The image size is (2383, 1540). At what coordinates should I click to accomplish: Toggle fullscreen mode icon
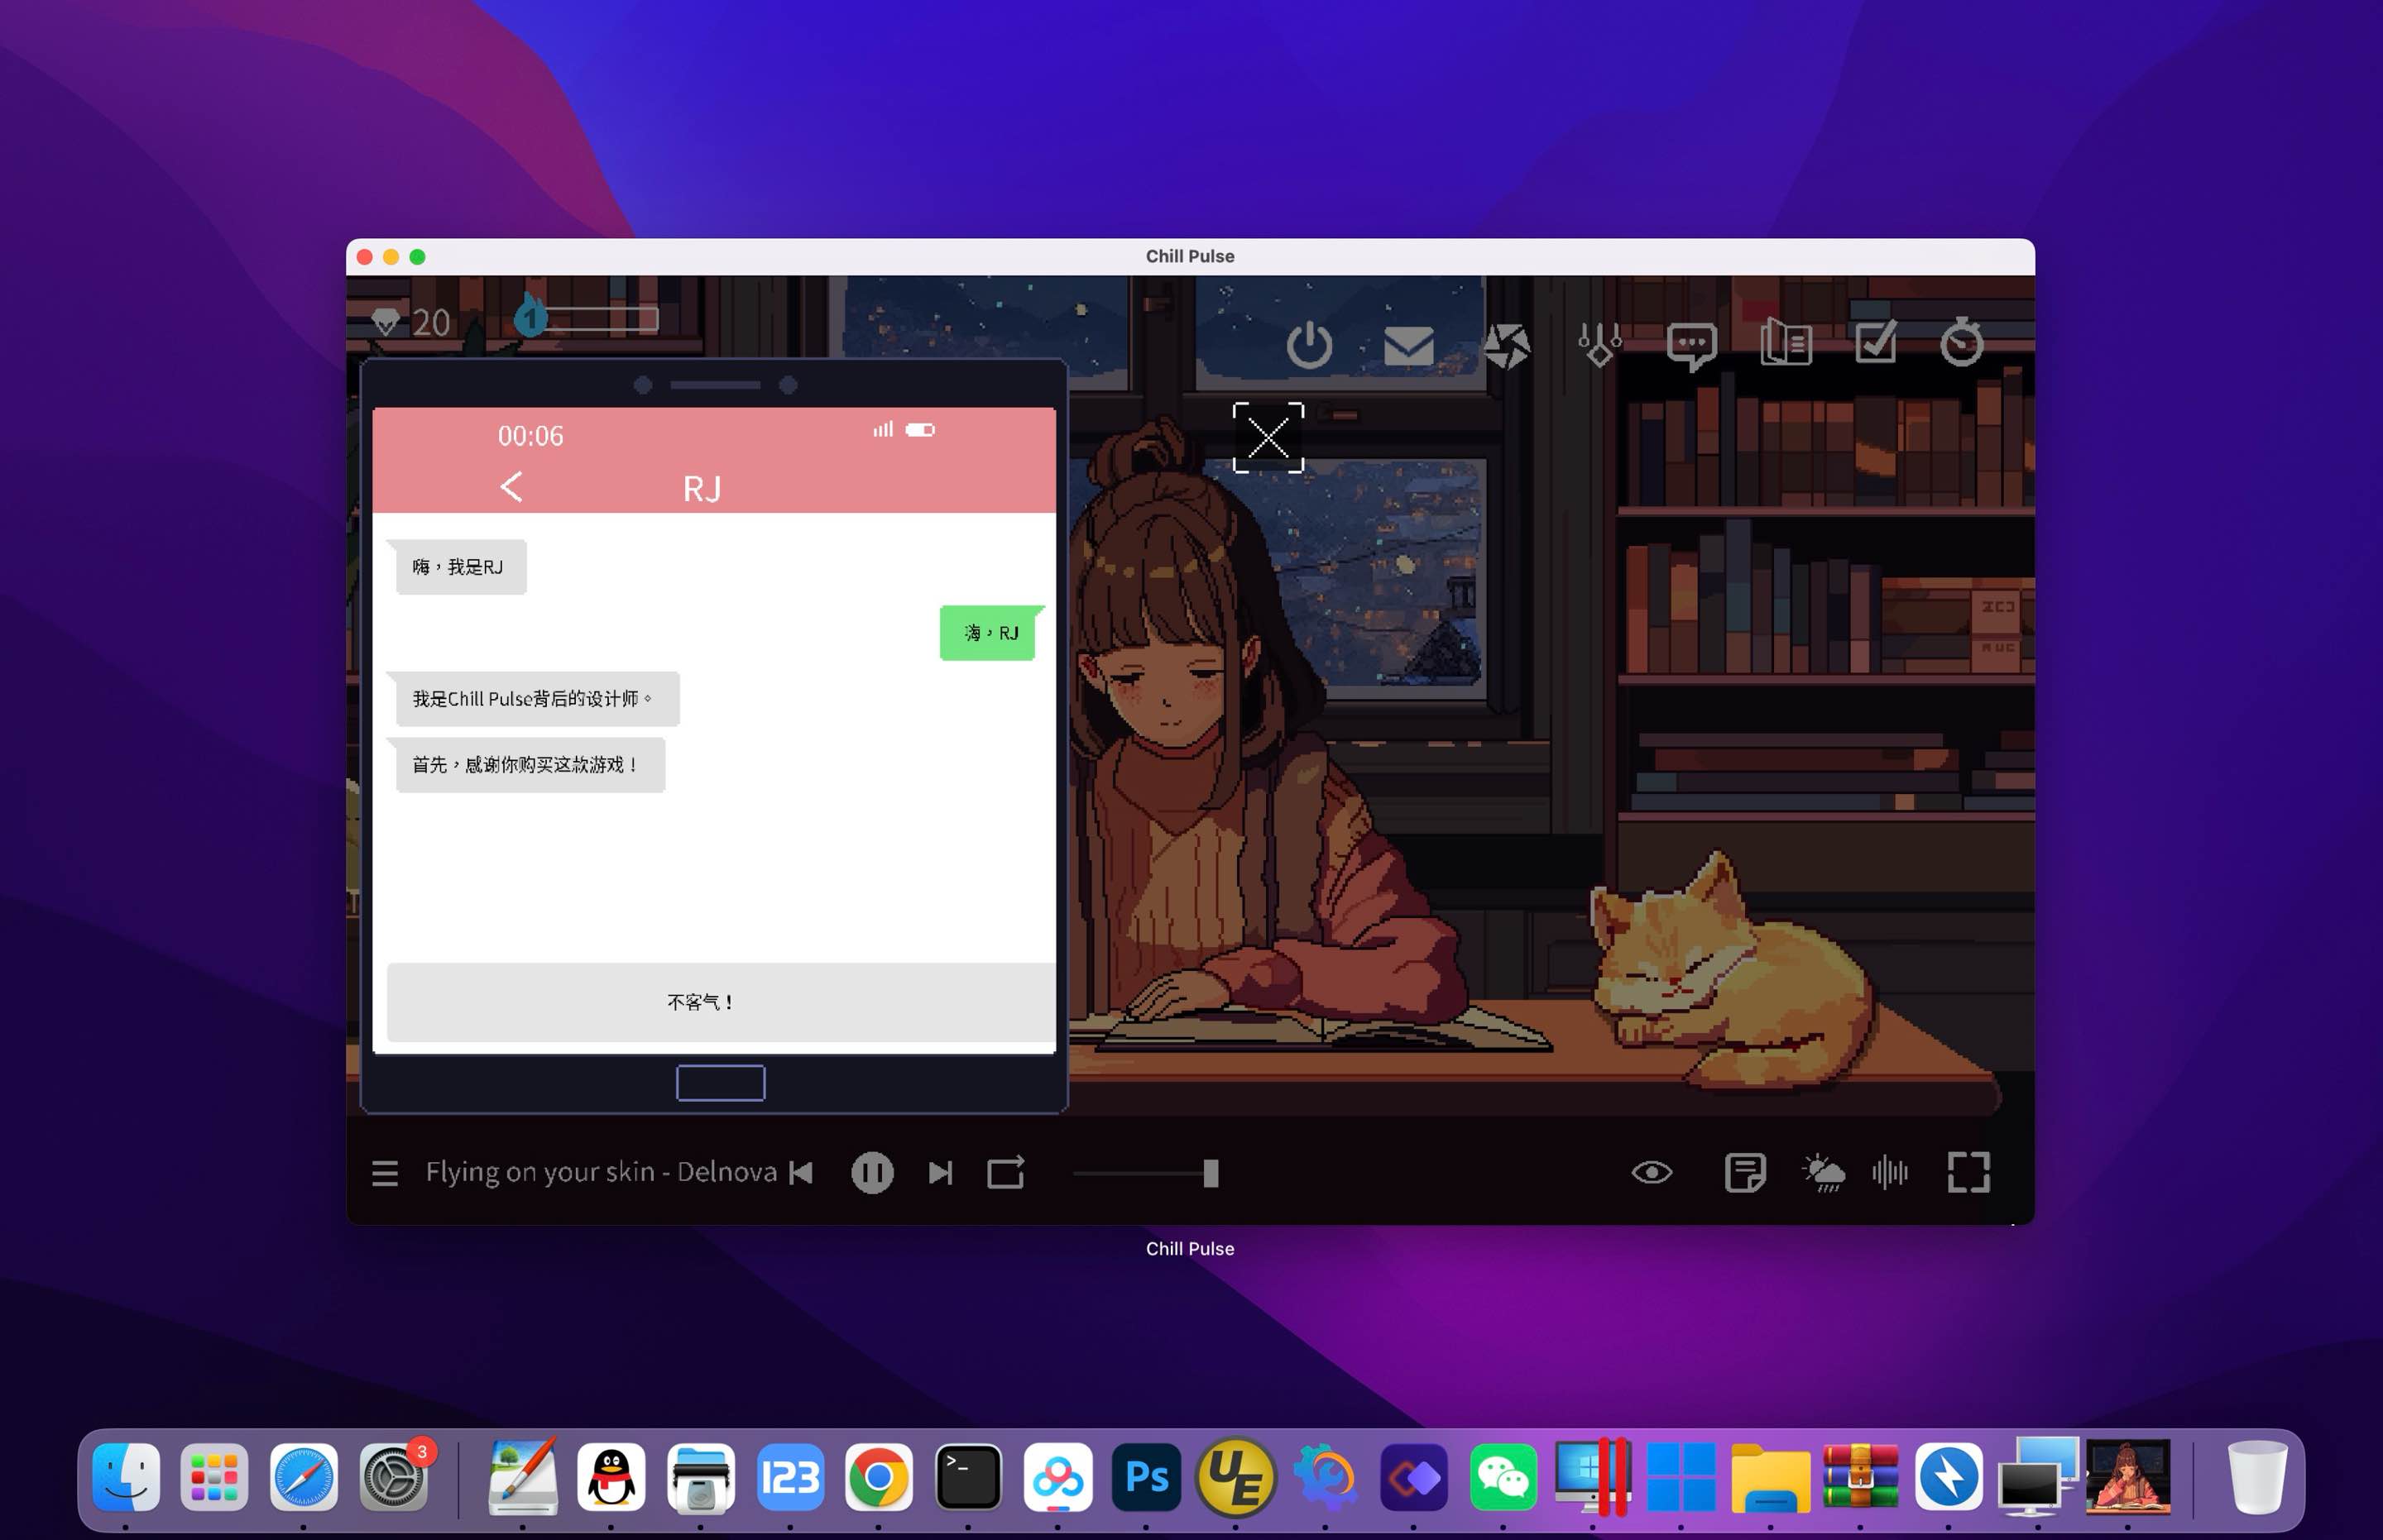tap(1968, 1173)
